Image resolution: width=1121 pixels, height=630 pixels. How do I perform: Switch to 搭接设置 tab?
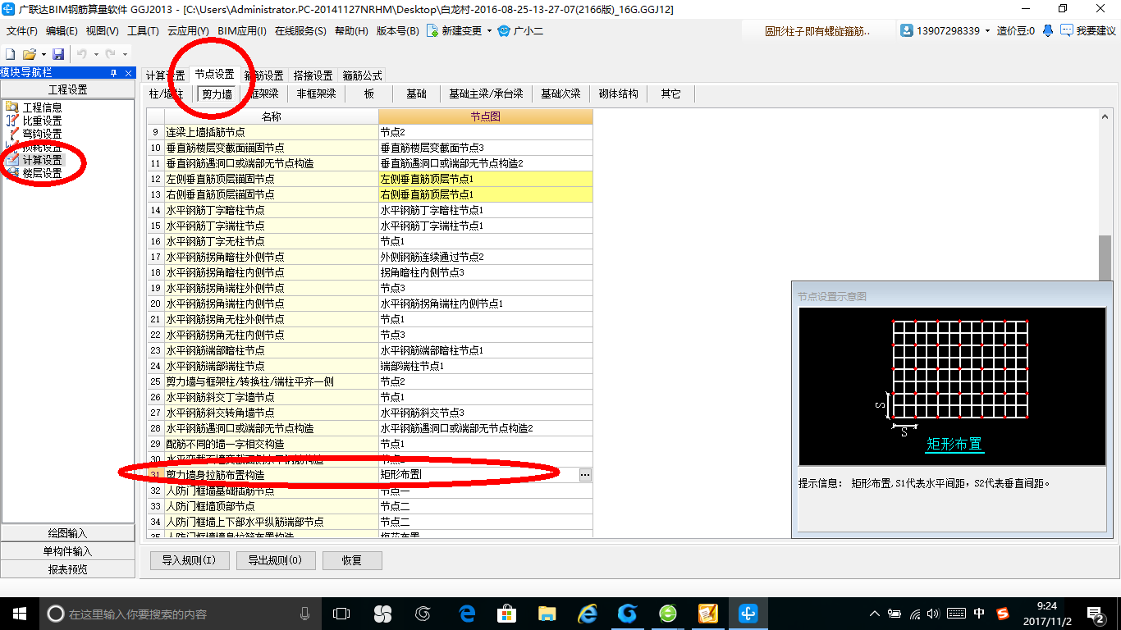tap(313, 75)
